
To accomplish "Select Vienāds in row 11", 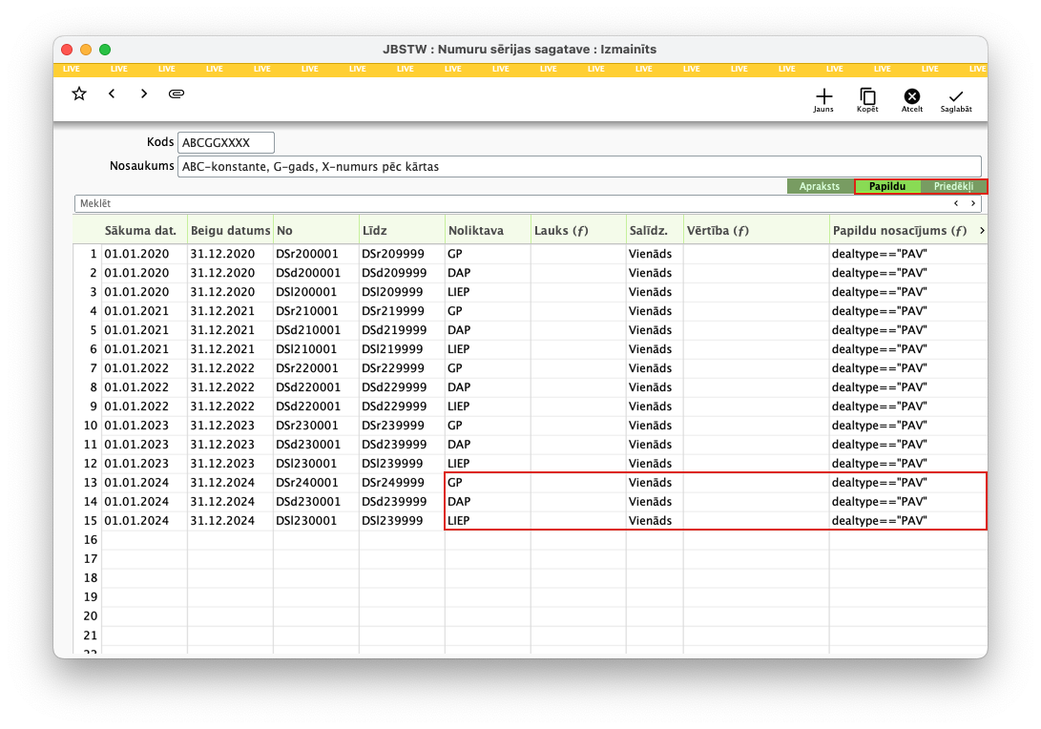I will (654, 444).
